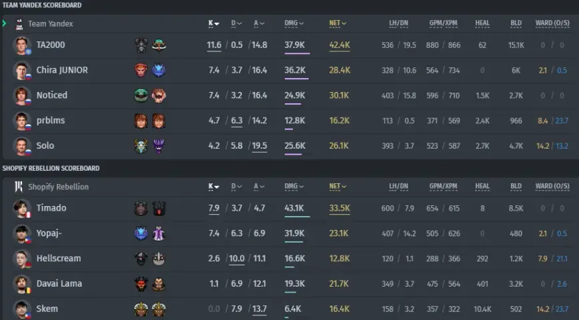Screen dimensions: 579x320
Task: Expand the green arrow beside Team Yandex
Action: [x=5, y=23]
